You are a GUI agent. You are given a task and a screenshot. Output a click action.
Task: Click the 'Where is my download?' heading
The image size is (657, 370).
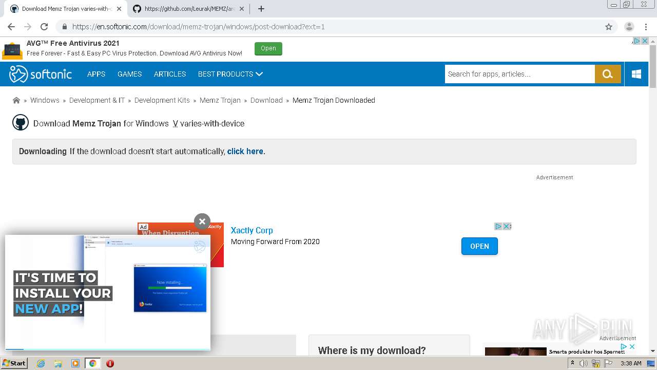pos(372,350)
